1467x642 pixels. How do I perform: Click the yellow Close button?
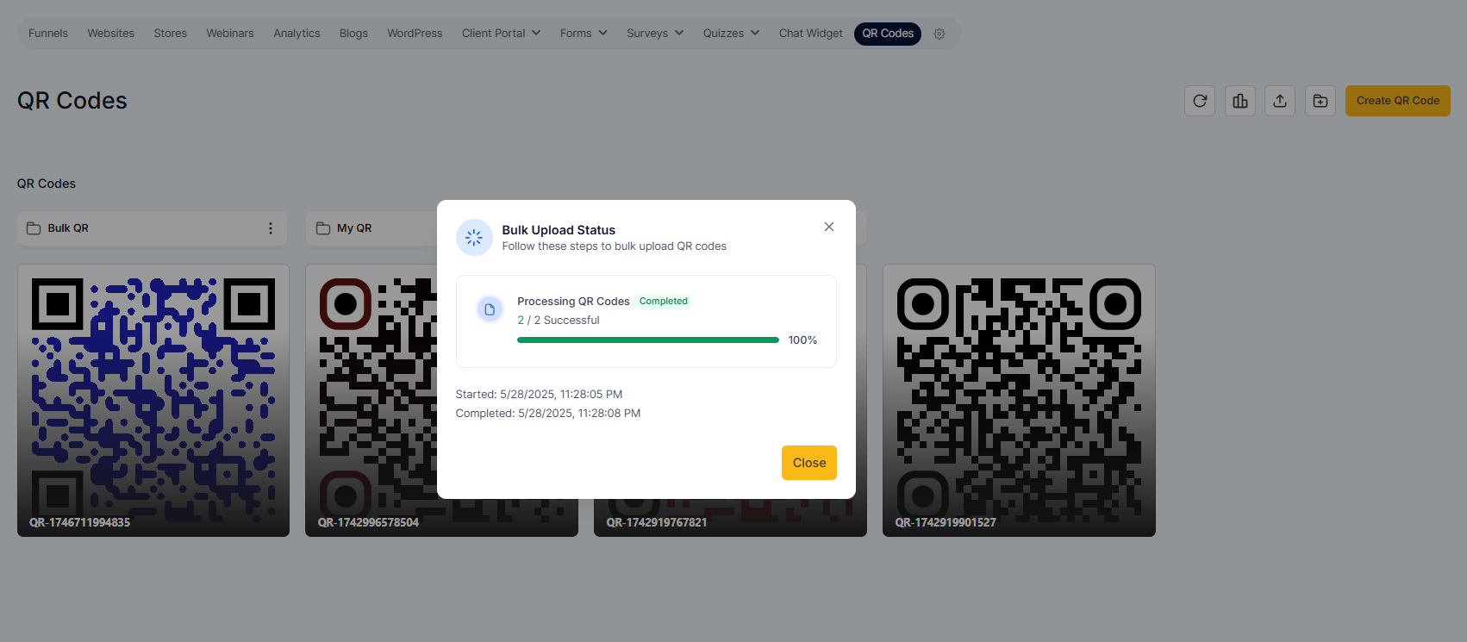(x=809, y=463)
